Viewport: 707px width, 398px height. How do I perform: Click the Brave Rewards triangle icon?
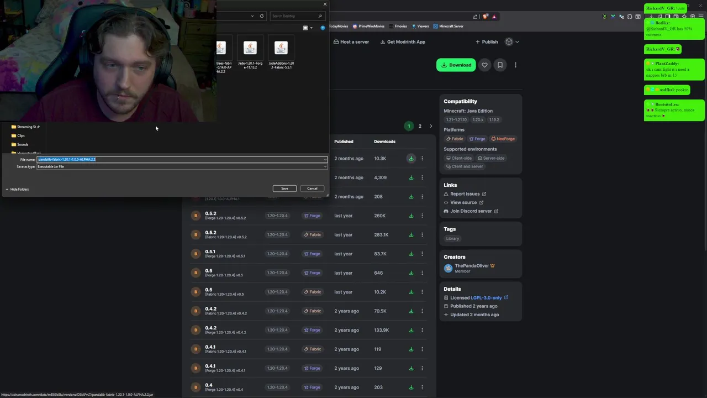[494, 17]
